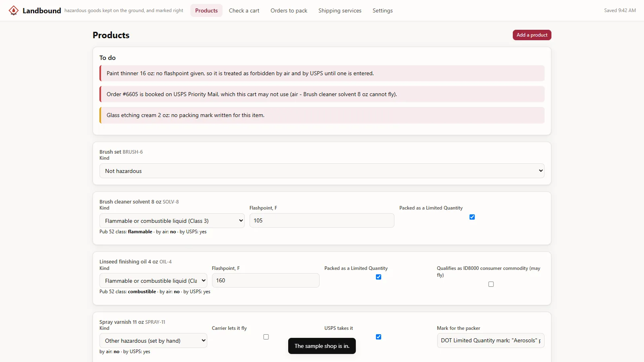Edit Linseed finishing oil flashpoint field
This screenshot has width=644, height=362.
266,280
